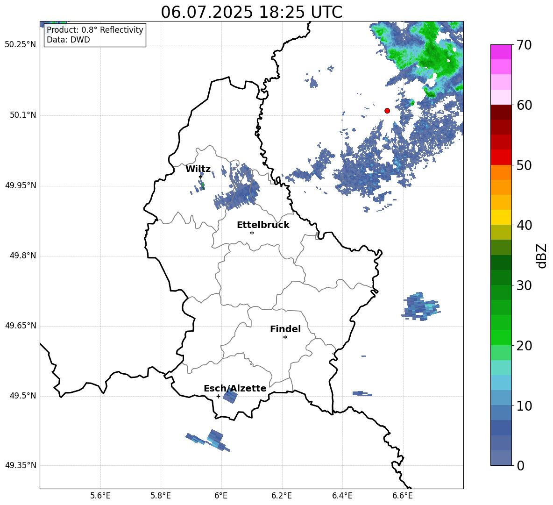Pick the light blue swatch above 10
Screen dimensions: 553x505
(x=501, y=398)
